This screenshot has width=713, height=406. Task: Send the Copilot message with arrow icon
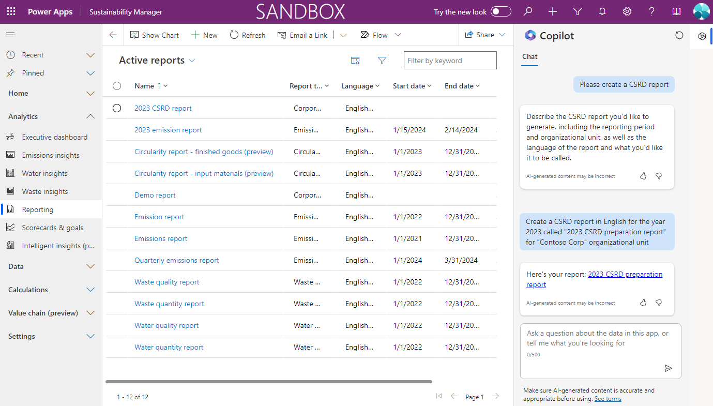(x=668, y=368)
